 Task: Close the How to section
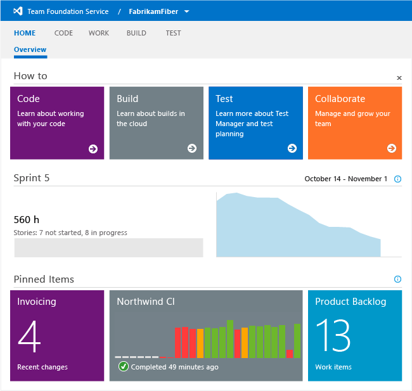[399, 78]
